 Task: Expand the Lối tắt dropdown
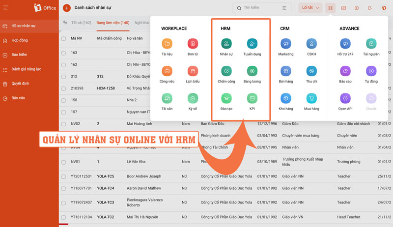[x=310, y=8]
